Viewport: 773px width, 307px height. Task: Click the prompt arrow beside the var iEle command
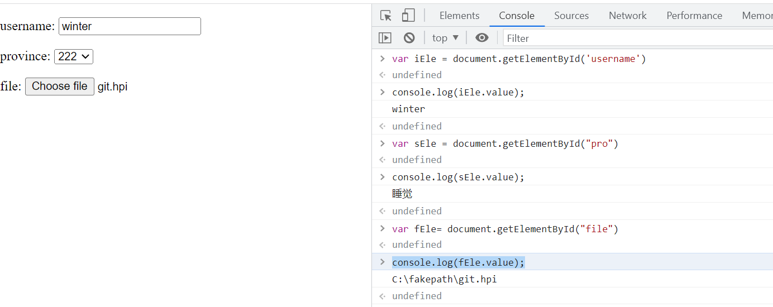(x=382, y=59)
